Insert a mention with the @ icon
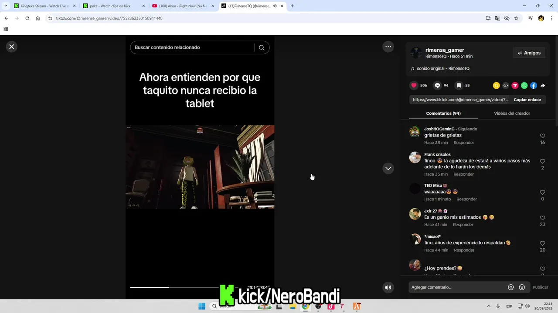 (x=511, y=287)
